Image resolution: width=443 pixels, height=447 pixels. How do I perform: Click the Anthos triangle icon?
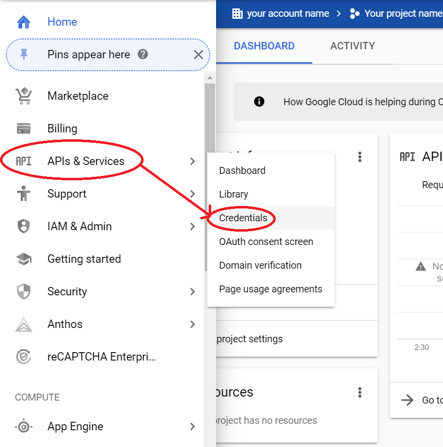[x=24, y=324]
